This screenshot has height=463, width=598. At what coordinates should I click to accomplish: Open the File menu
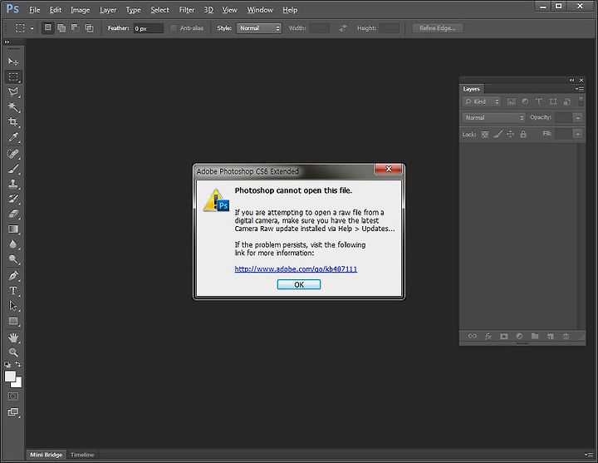(x=34, y=10)
